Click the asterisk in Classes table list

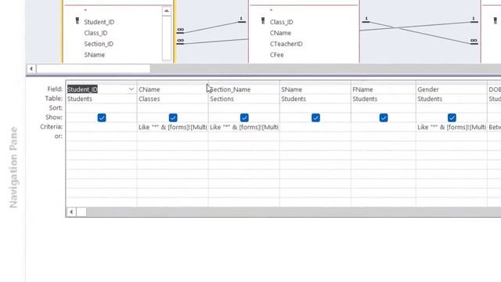[x=271, y=11]
